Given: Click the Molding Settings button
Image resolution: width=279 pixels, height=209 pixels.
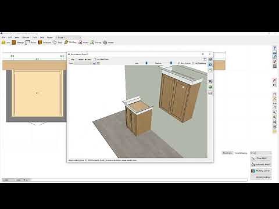Looking at the screenshot, I should [x=261, y=177].
